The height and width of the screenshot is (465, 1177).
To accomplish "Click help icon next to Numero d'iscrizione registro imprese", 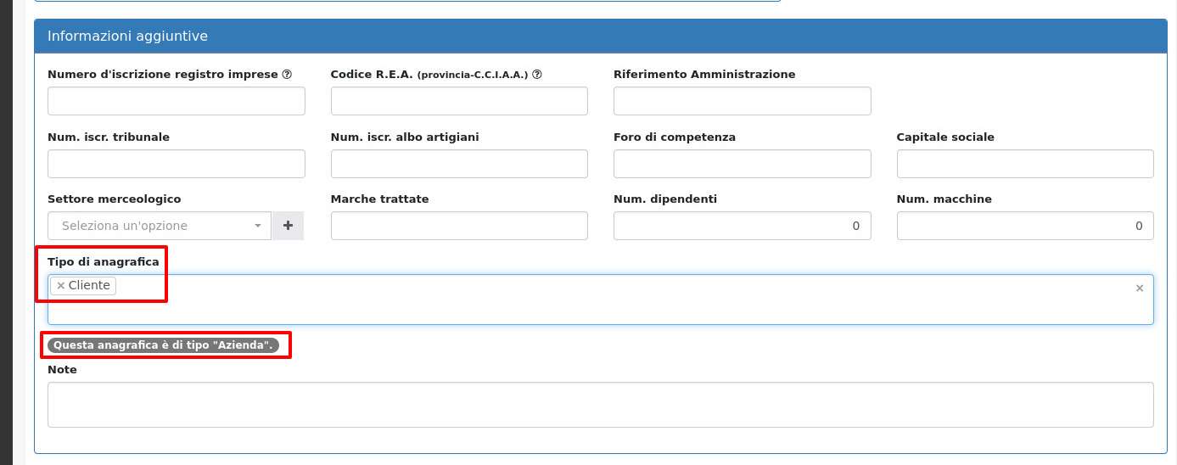I will click(x=287, y=75).
